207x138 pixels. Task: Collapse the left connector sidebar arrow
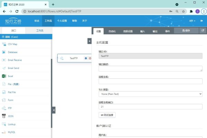pyautogui.click(x=54, y=110)
